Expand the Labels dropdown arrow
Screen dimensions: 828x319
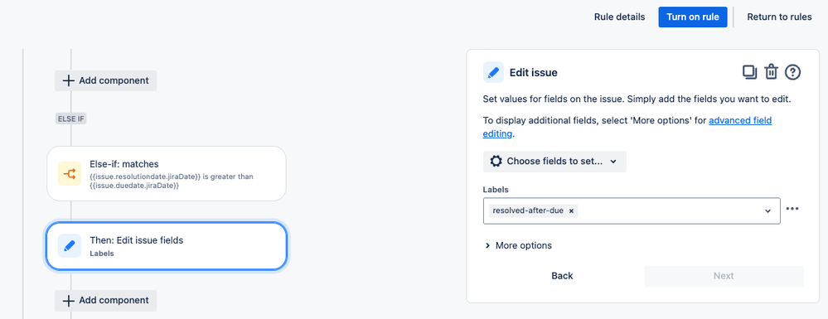click(x=767, y=210)
